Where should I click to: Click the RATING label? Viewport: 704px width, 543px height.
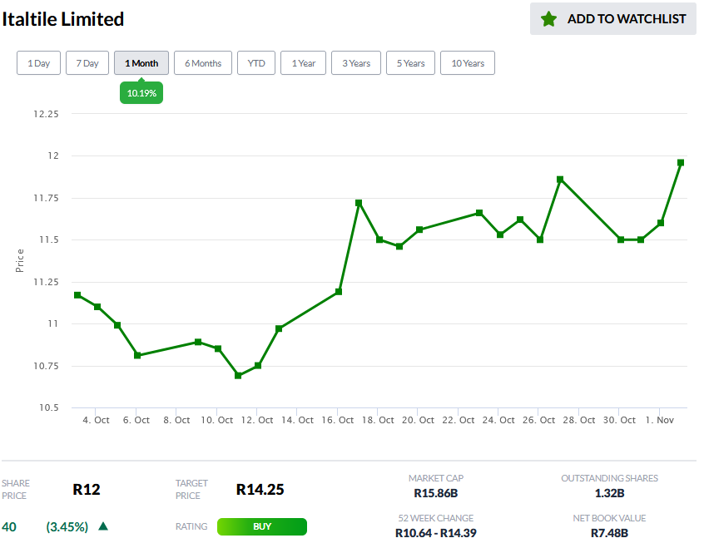(191, 526)
